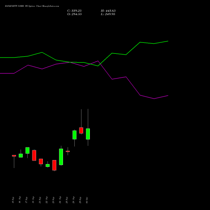Click the 21 Sep red candlestick

point(41,161)
